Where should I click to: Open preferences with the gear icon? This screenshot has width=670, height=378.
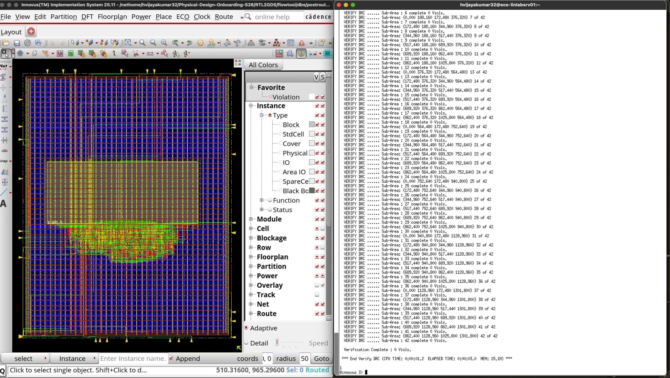pyautogui.click(x=27, y=43)
